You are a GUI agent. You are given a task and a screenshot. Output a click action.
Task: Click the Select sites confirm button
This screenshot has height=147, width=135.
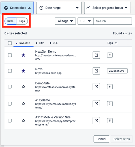click(x=122, y=139)
